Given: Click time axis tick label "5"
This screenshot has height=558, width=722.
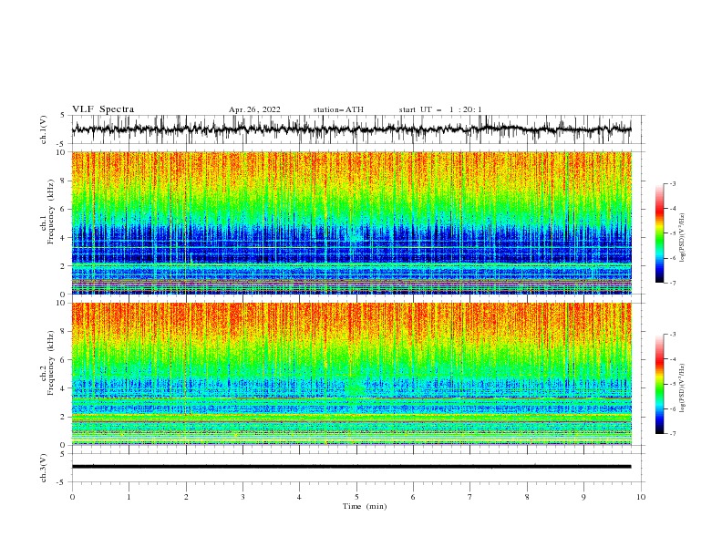Looking at the screenshot, I should click(356, 497).
